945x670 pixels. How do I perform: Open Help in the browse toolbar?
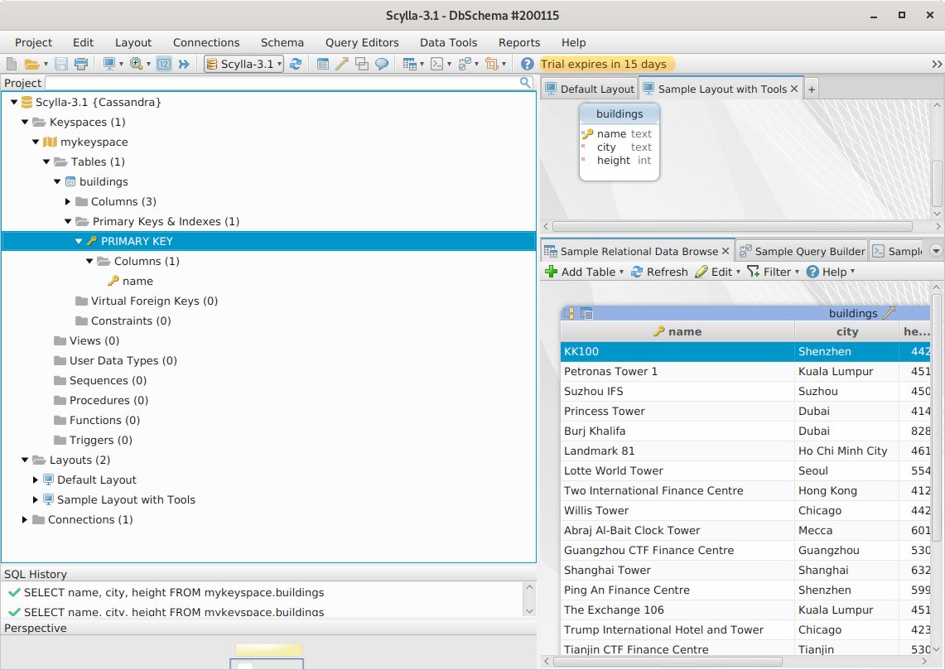pos(831,272)
